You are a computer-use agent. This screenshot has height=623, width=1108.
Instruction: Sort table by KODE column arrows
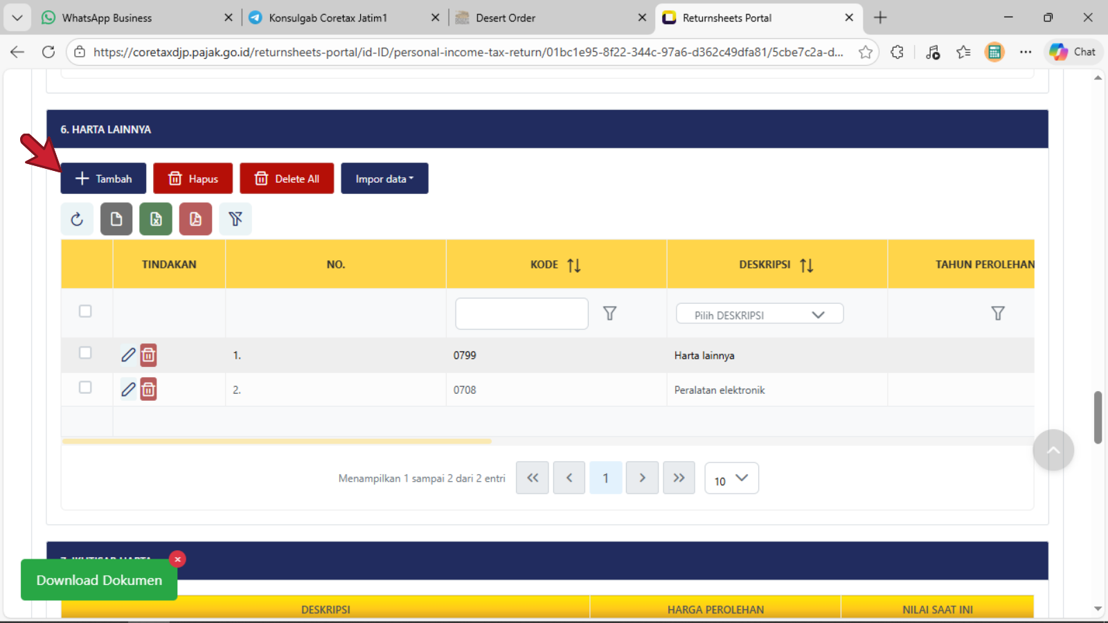tap(573, 265)
